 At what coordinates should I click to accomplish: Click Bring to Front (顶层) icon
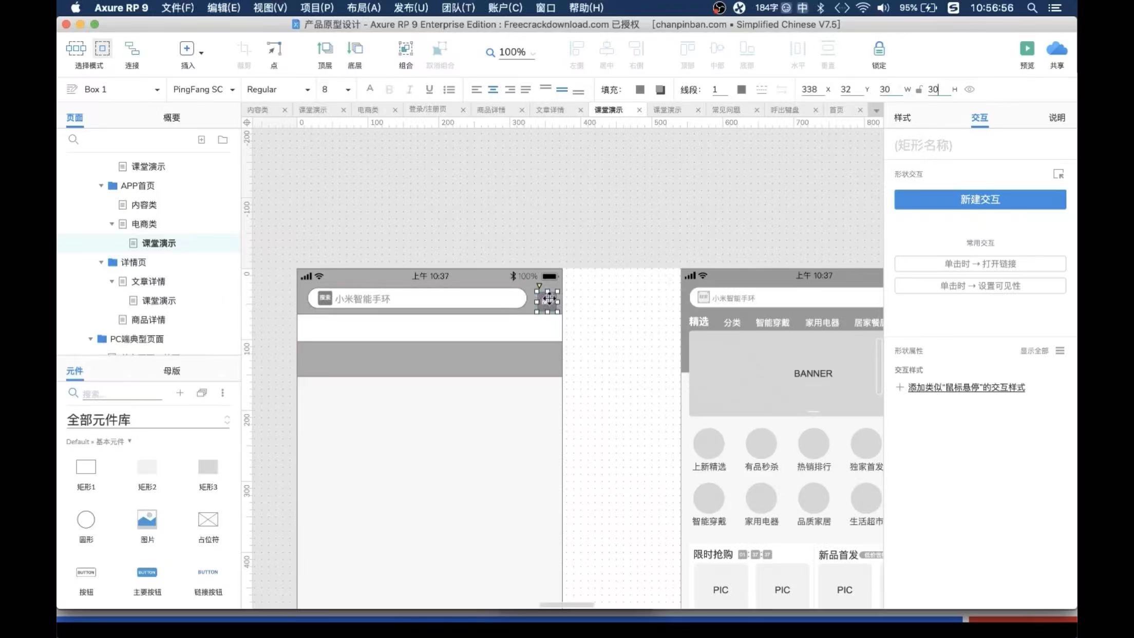coord(325,49)
